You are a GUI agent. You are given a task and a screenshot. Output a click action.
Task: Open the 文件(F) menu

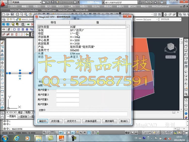coord(14,6)
